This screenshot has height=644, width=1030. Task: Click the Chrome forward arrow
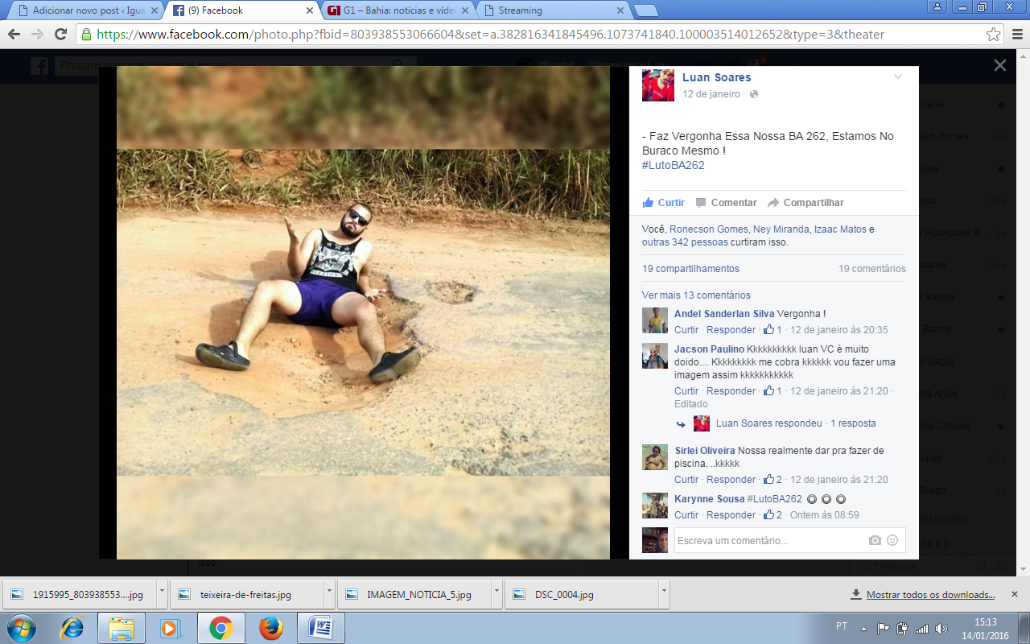tap(37, 35)
